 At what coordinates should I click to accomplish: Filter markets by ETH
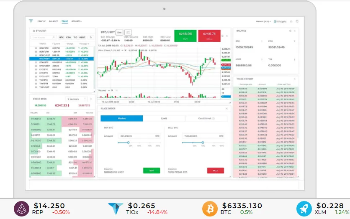pos(69,38)
